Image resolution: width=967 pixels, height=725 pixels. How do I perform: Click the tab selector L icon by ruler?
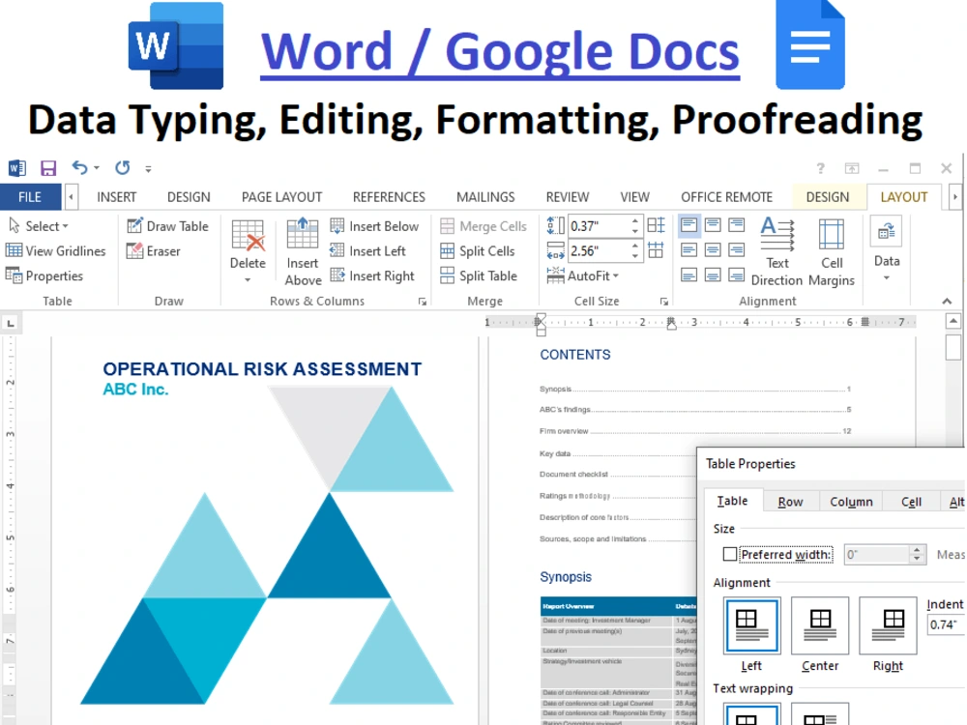(11, 323)
